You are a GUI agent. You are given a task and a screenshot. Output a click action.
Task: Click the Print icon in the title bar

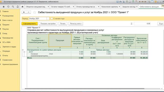coord(120,2)
